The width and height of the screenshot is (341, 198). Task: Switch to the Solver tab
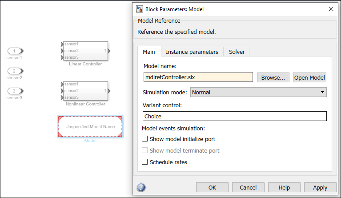237,52
